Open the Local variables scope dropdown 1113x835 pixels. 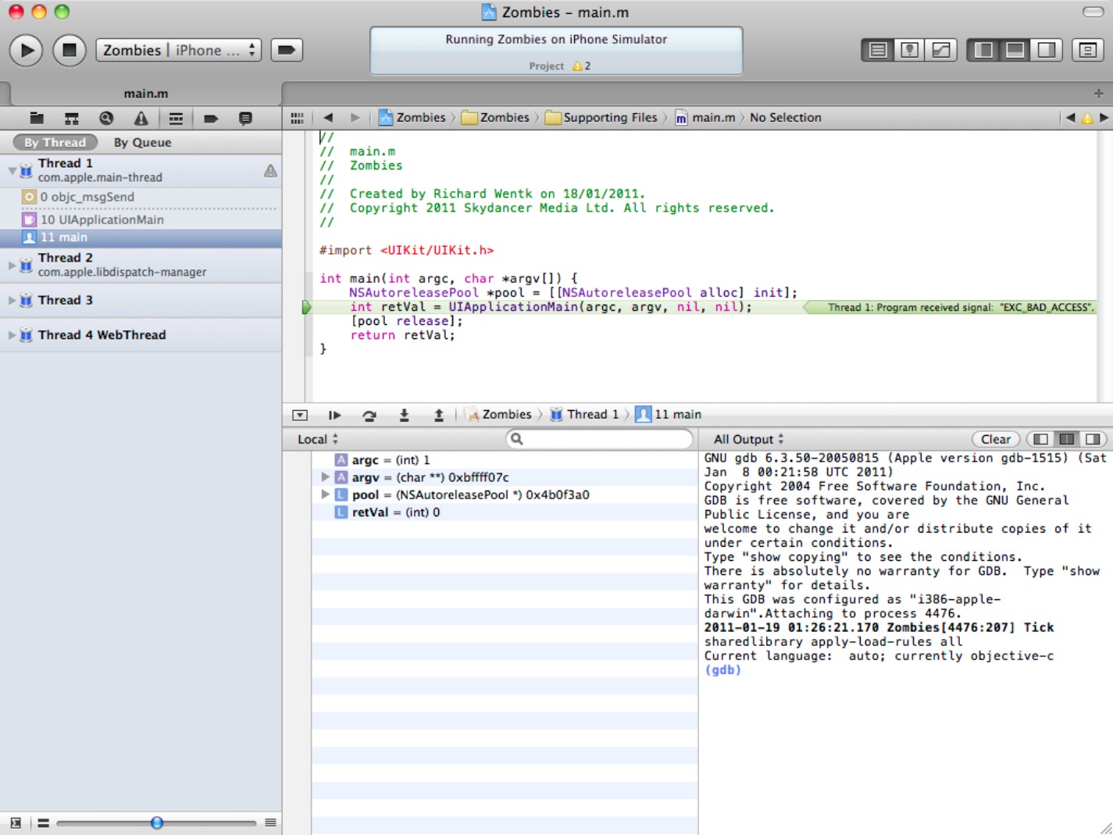click(318, 439)
